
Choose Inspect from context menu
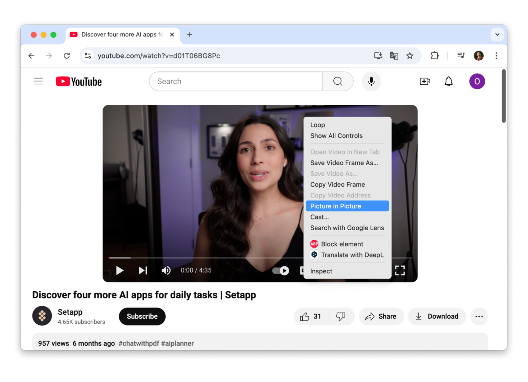pyautogui.click(x=347, y=271)
